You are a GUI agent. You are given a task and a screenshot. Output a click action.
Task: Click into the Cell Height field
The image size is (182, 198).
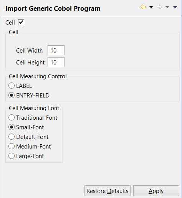[56, 62]
